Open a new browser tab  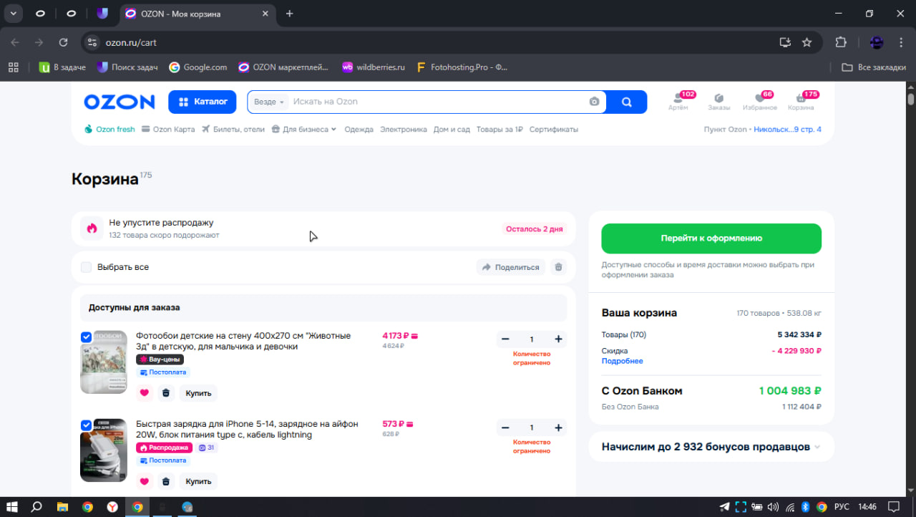click(x=289, y=14)
